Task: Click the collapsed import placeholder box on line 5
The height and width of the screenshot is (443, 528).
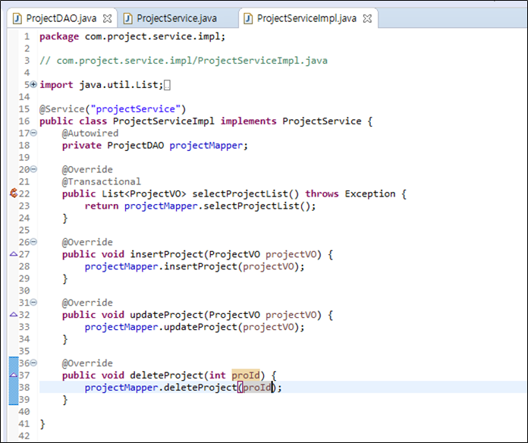Action: (167, 85)
